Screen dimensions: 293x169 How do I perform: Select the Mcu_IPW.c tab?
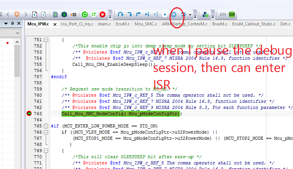tap(38, 24)
